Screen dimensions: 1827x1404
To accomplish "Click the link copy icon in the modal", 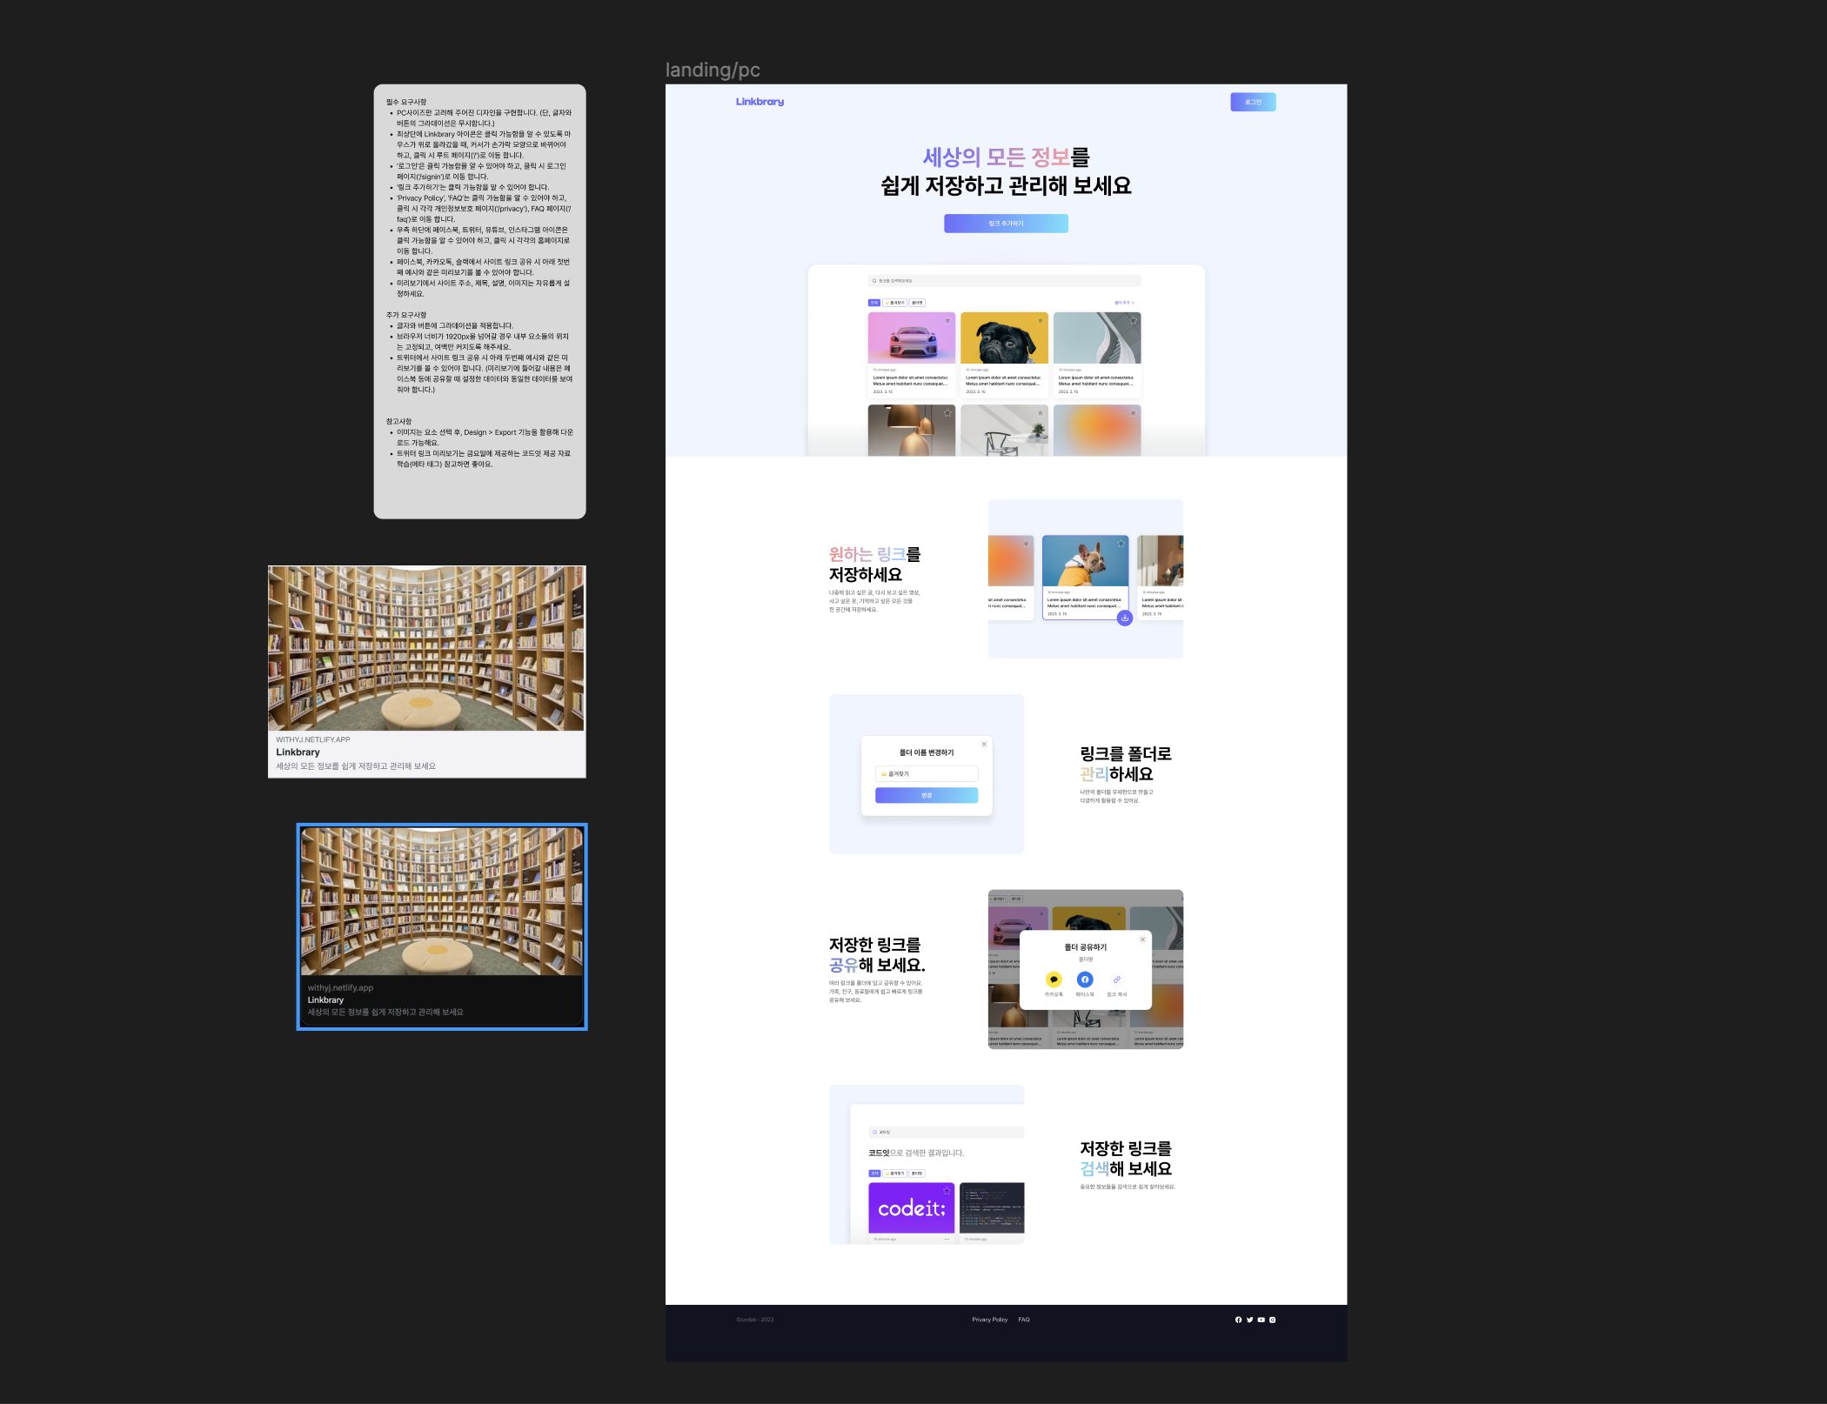I will pyautogui.click(x=1116, y=979).
